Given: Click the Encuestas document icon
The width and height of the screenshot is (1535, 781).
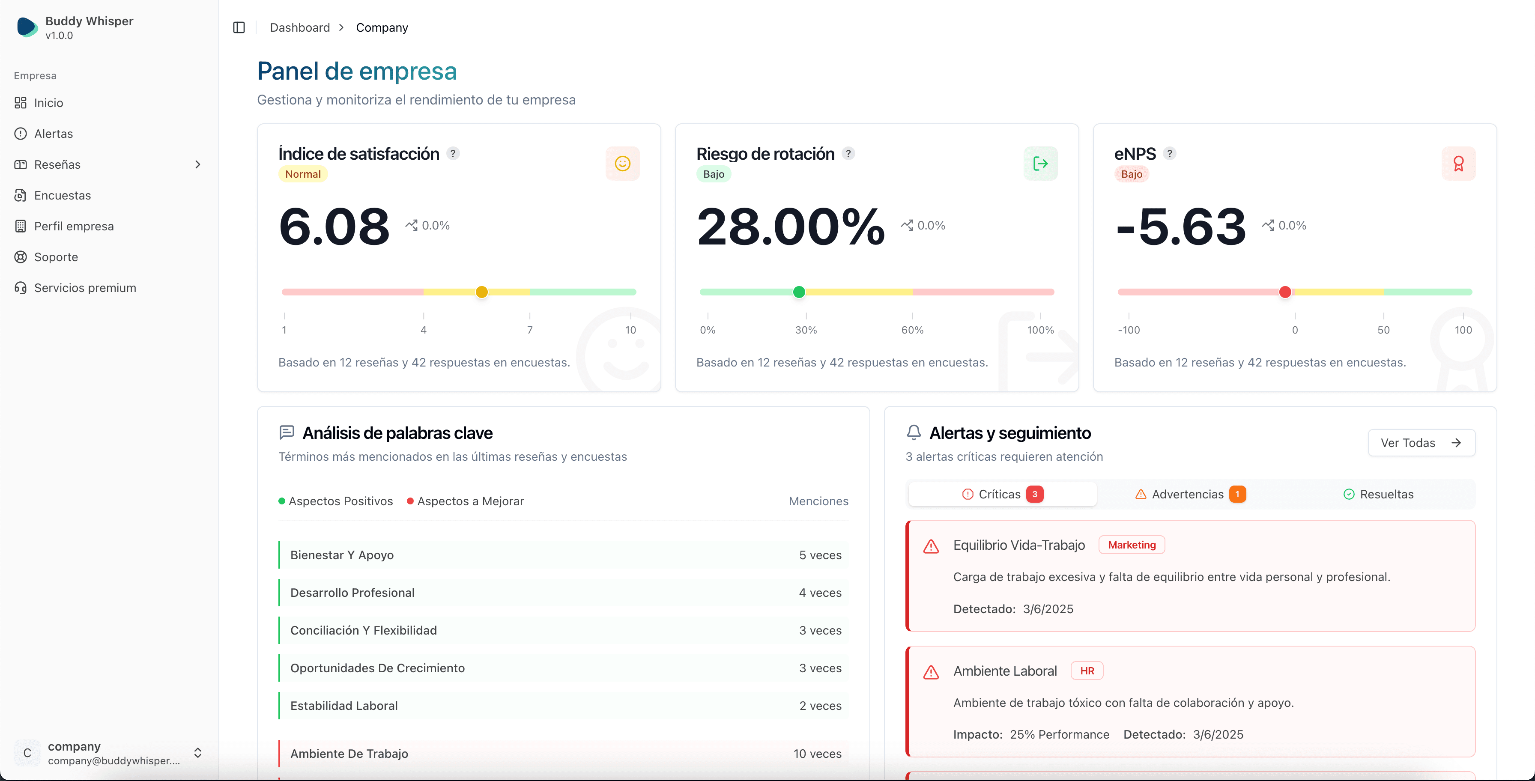Looking at the screenshot, I should pyautogui.click(x=20, y=195).
